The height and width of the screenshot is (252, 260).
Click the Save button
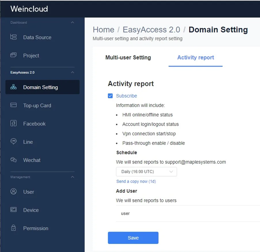pyautogui.click(x=133, y=238)
